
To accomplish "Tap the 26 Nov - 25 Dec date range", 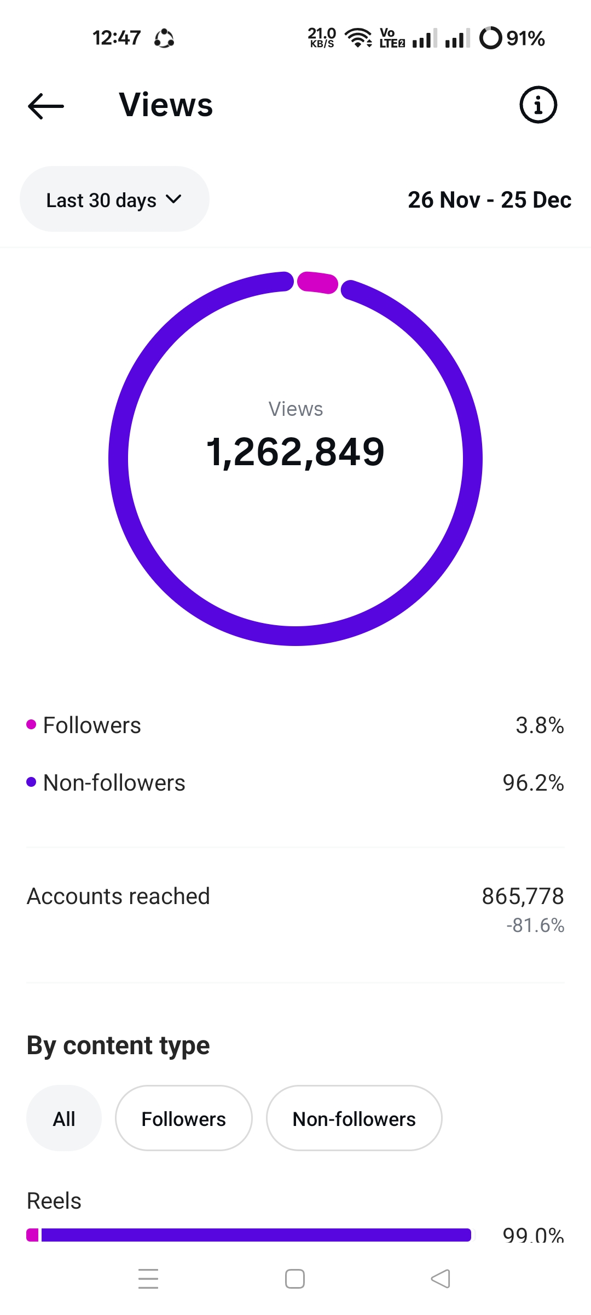I will (x=489, y=200).
